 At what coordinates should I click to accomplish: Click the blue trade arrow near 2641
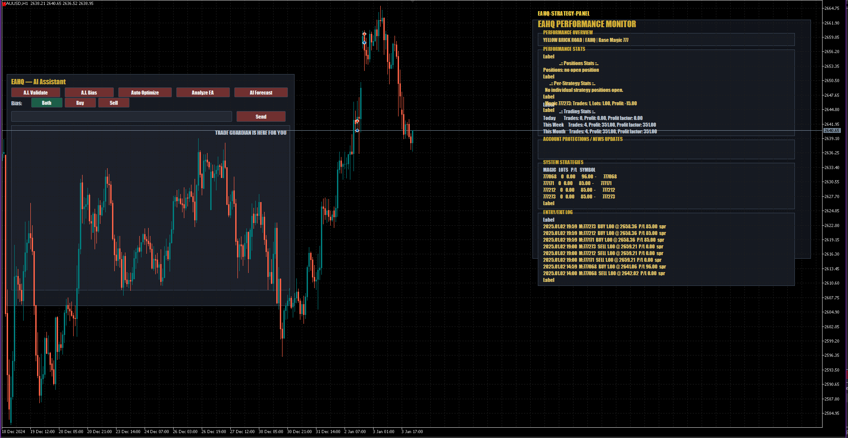pyautogui.click(x=357, y=130)
